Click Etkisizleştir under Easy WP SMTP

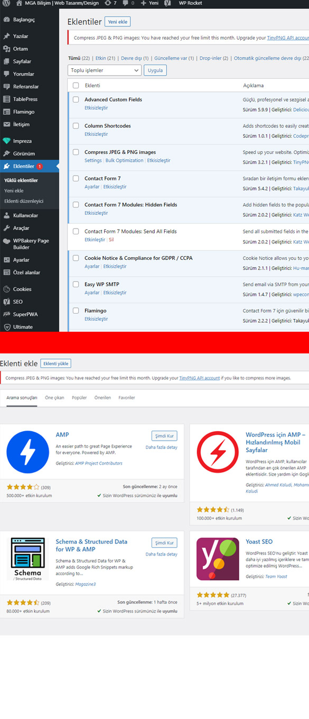115,293
